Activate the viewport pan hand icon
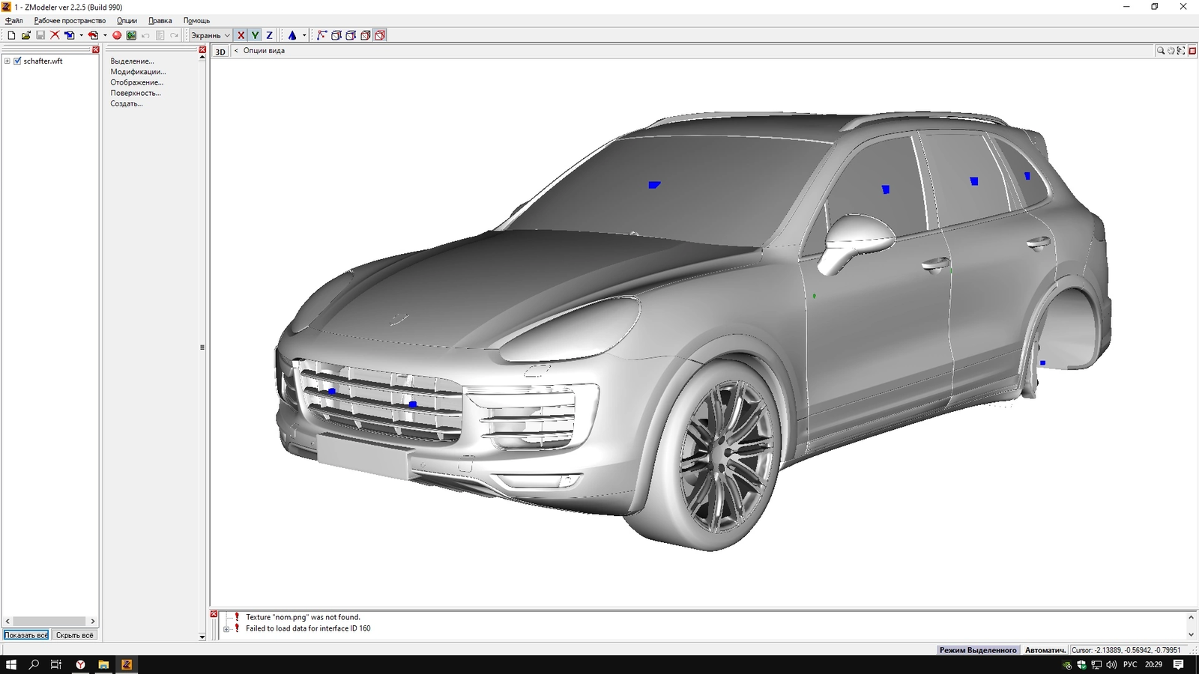The width and height of the screenshot is (1199, 674). [1171, 51]
